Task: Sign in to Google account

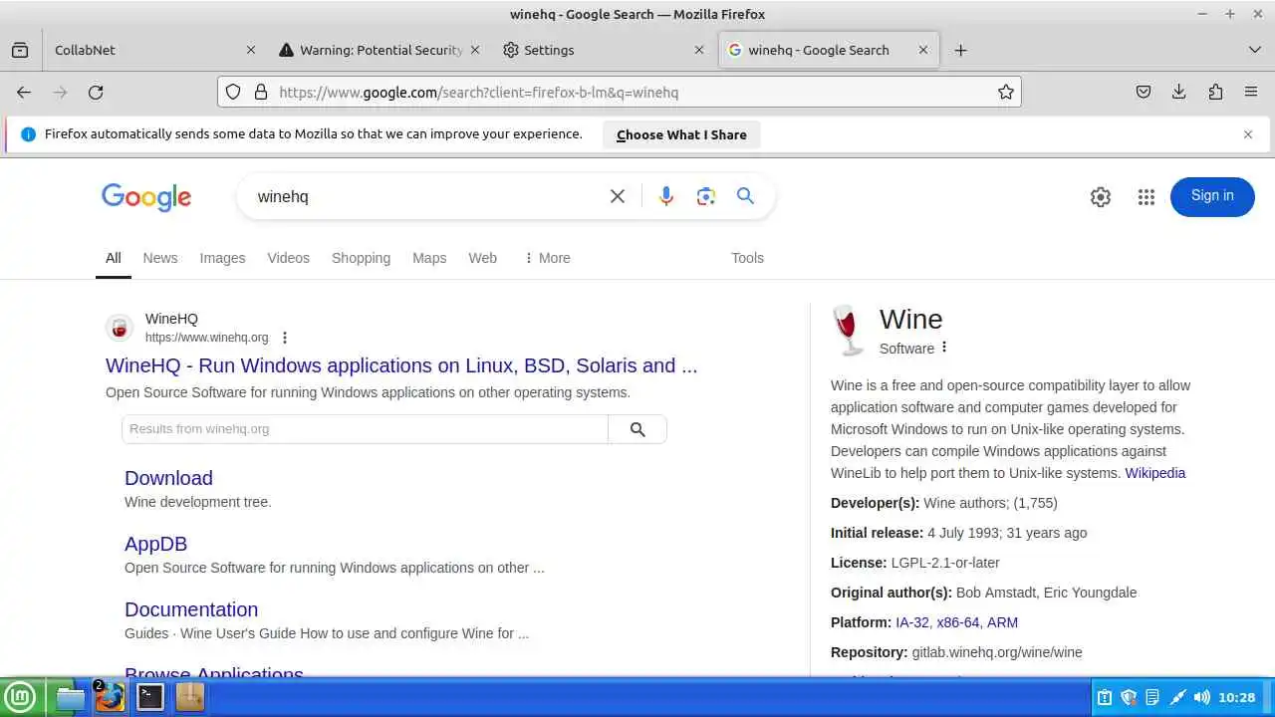Action: pos(1212,196)
